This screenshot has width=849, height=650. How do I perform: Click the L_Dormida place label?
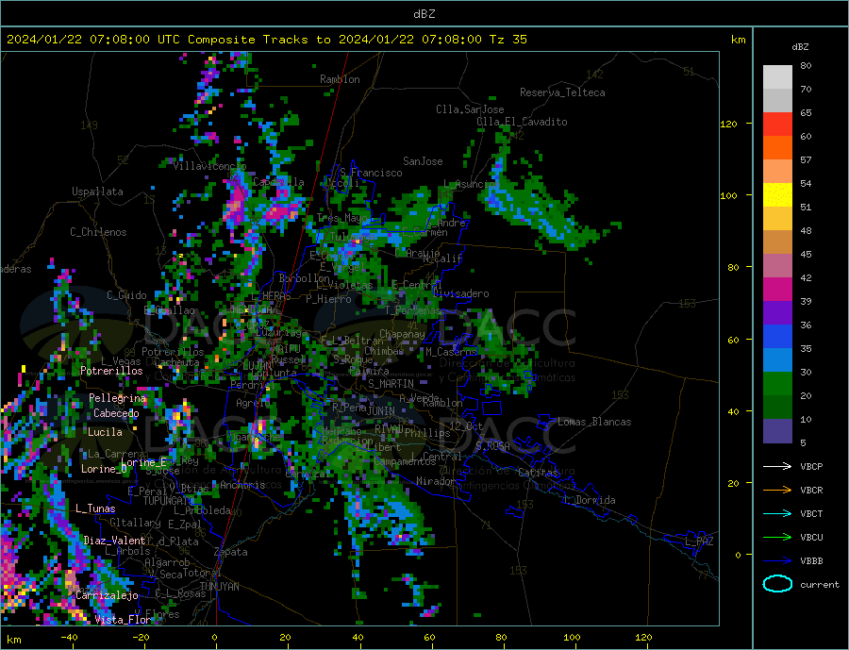tap(591, 499)
